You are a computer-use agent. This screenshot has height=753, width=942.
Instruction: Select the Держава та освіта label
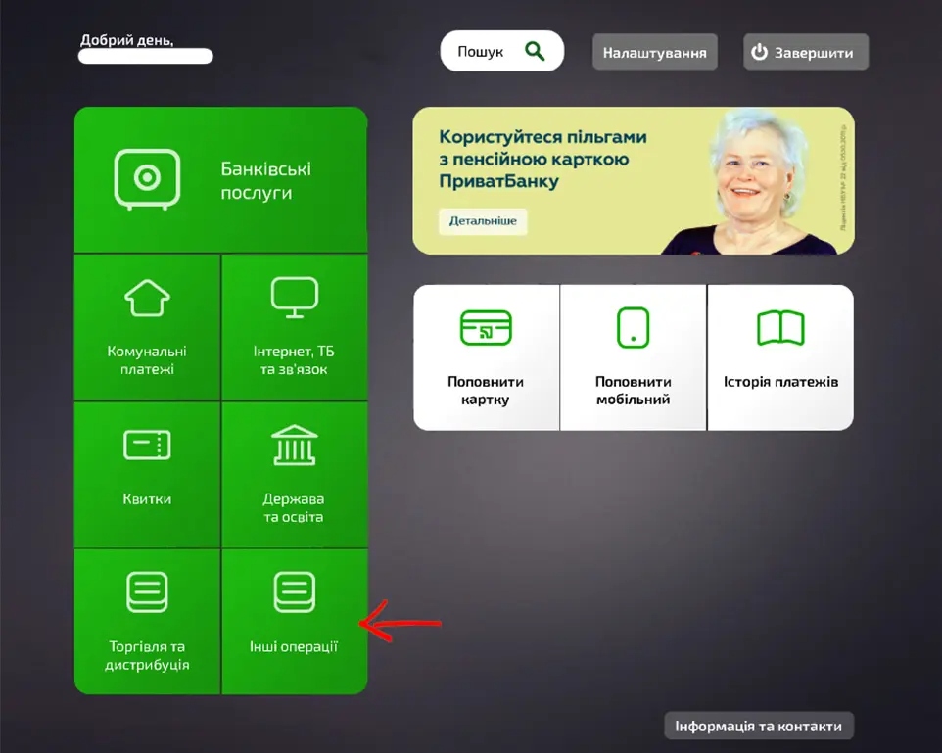click(294, 508)
